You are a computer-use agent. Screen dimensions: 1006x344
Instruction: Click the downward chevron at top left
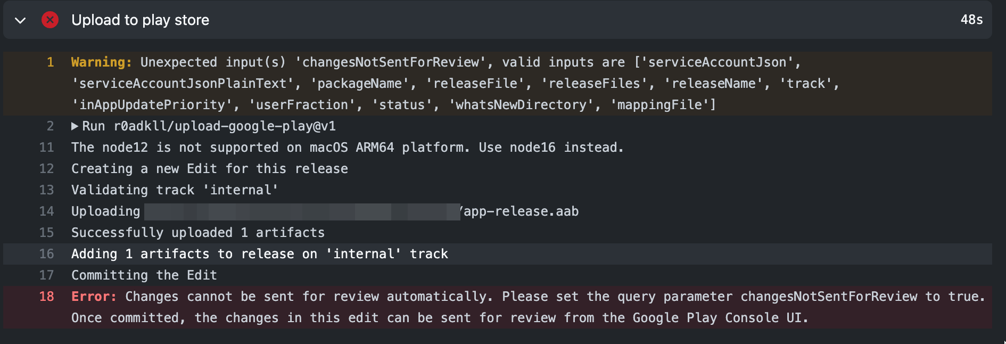20,20
